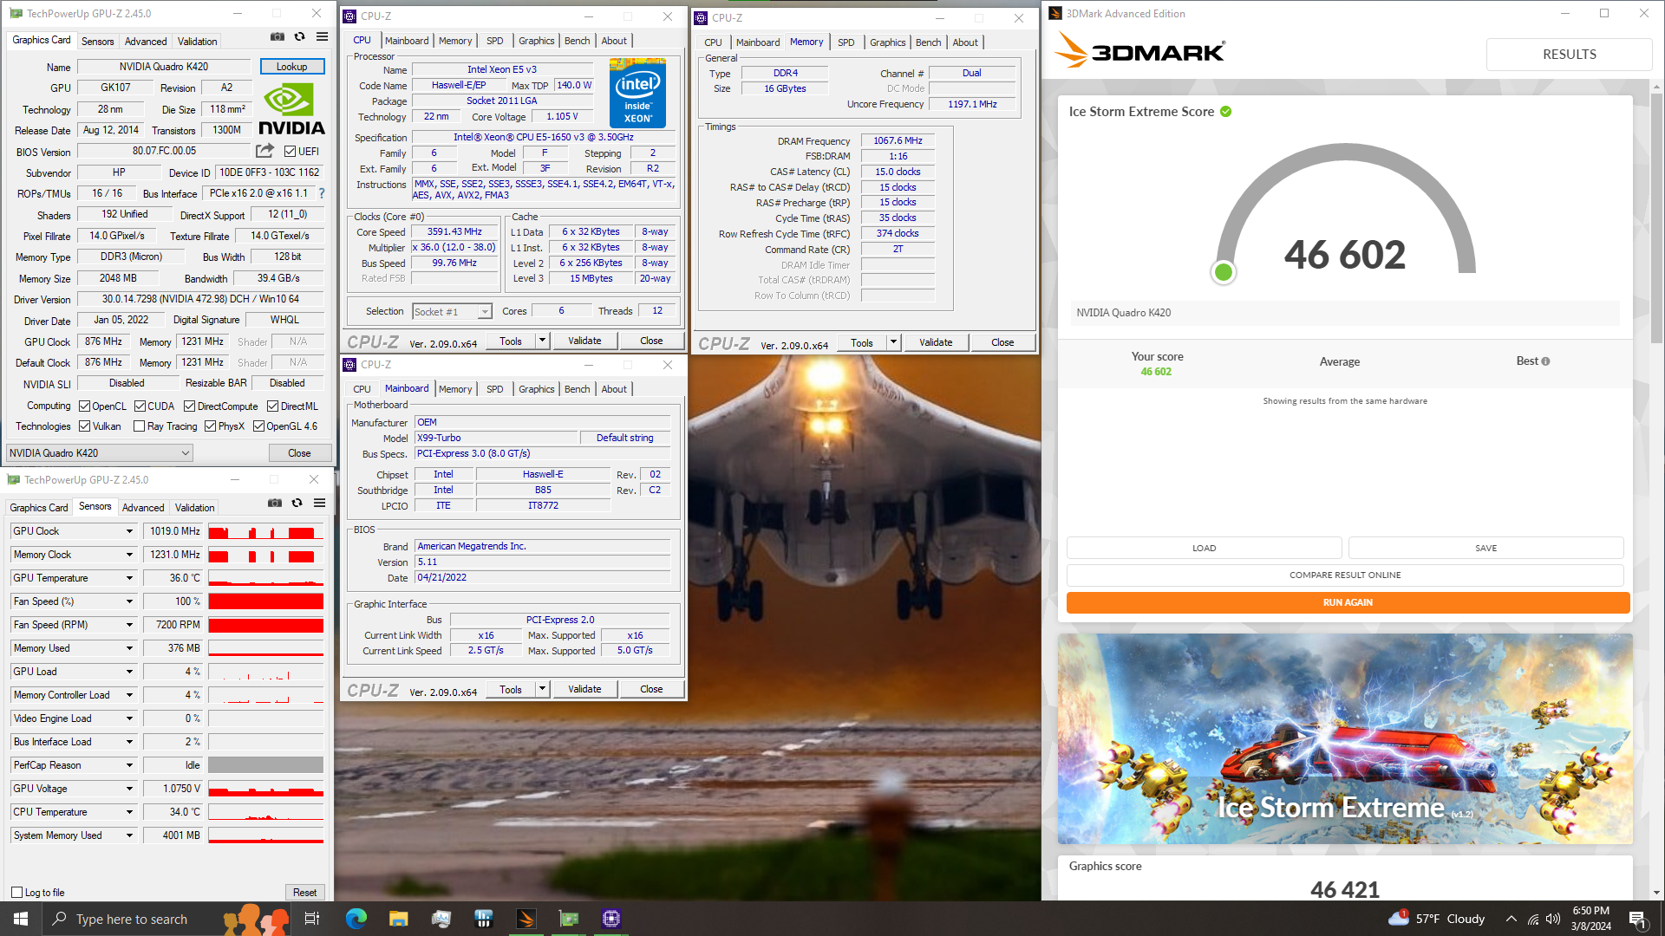Open the Tools dropdown arrow in CPU-Z Mainboard window
The height and width of the screenshot is (936, 1665).
click(x=542, y=689)
